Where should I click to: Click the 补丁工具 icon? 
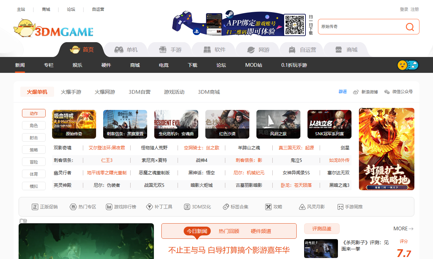[x=150, y=207]
